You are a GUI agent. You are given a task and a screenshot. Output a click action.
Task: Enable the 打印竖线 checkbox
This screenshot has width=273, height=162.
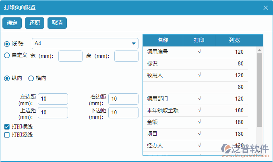pyautogui.click(x=7, y=135)
